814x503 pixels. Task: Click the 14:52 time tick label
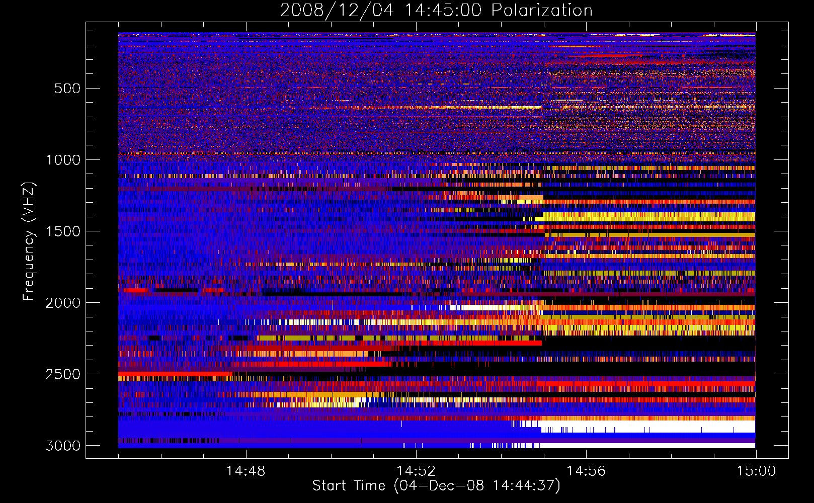(x=416, y=471)
